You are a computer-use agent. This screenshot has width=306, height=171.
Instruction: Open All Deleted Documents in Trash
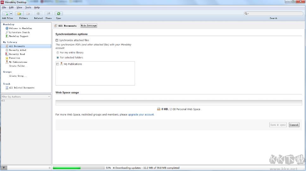point(22,88)
